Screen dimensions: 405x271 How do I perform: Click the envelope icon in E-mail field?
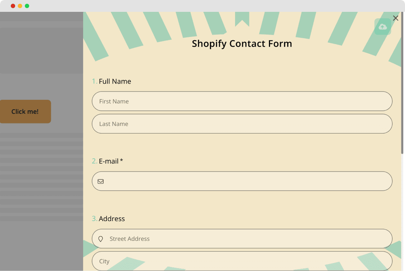[101, 181]
